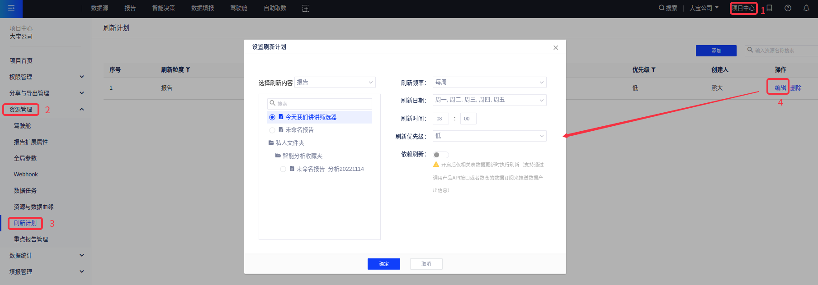Open the 刷新频率 dropdown
Image resolution: width=818 pixels, height=285 pixels.
[x=489, y=83]
